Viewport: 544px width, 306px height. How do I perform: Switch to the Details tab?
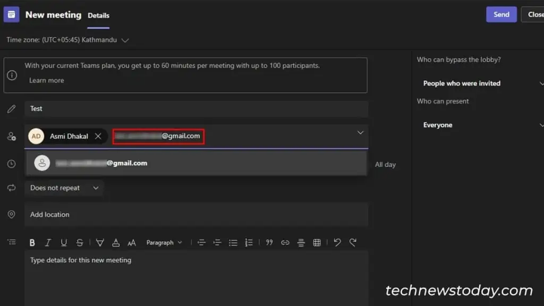pos(98,15)
